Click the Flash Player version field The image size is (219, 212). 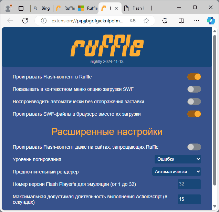click(x=189, y=184)
